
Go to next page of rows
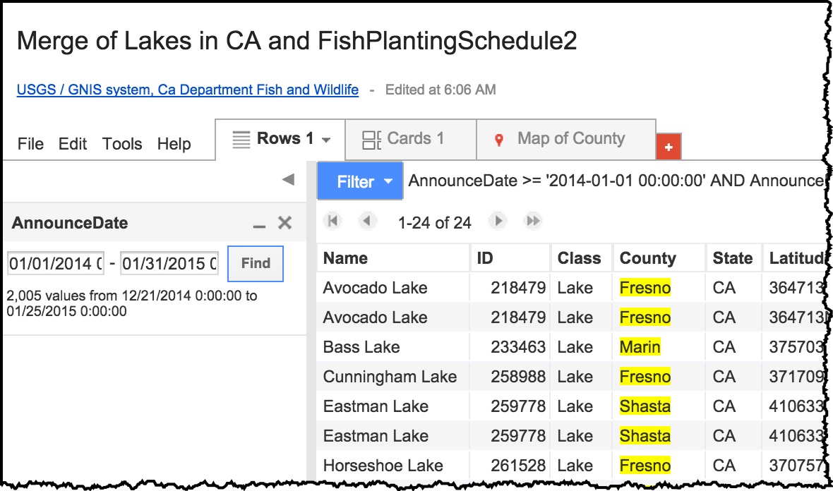(x=498, y=222)
